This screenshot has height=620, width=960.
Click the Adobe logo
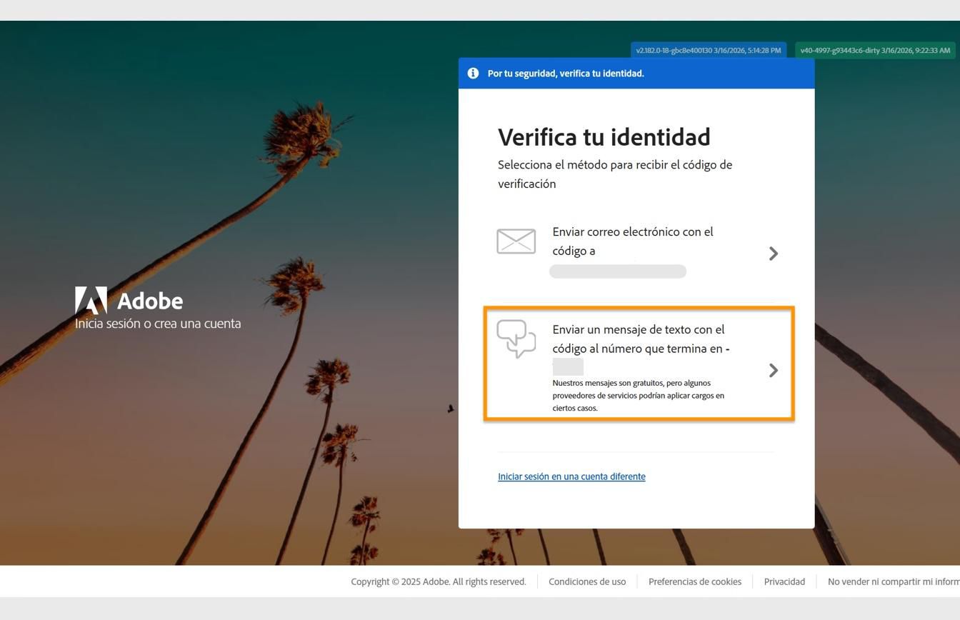pos(129,301)
